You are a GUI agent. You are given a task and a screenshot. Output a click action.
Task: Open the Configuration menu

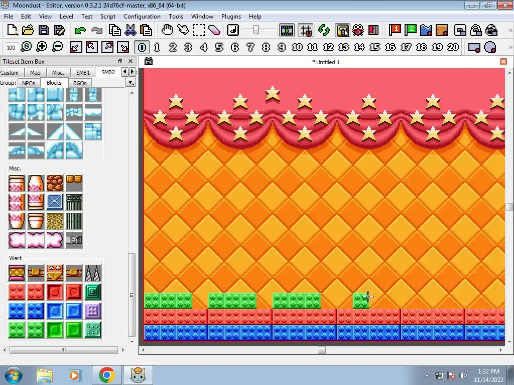coord(142,17)
